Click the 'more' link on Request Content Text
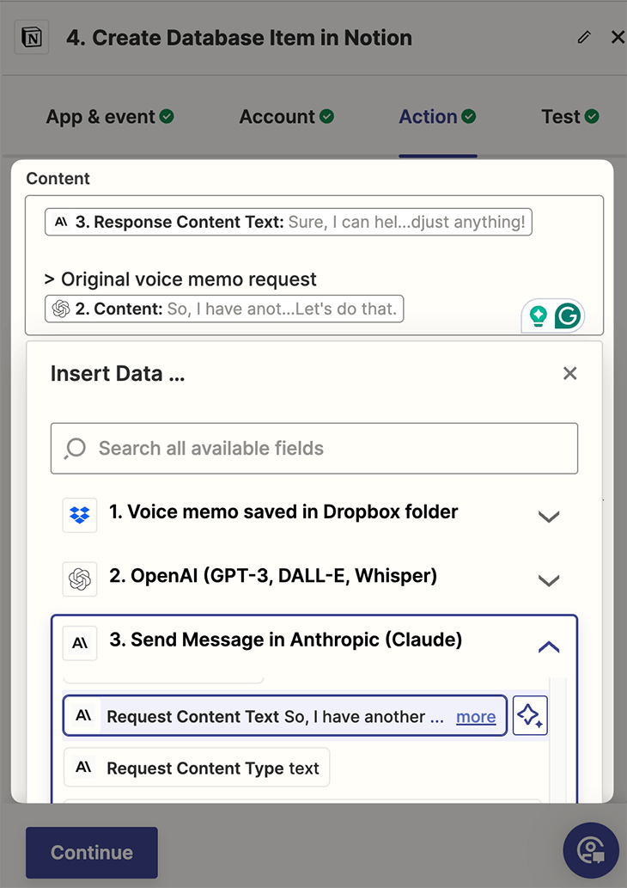 point(476,717)
